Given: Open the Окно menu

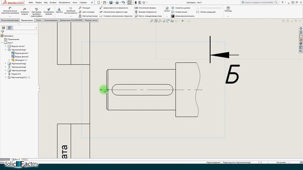Looking at the screenshot, I should click(x=75, y=2).
